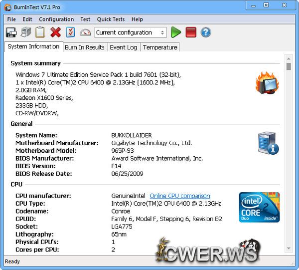299x270 pixels.
Task: Click the flaming monitor BurnInTest logo
Action: pyautogui.click(x=267, y=83)
